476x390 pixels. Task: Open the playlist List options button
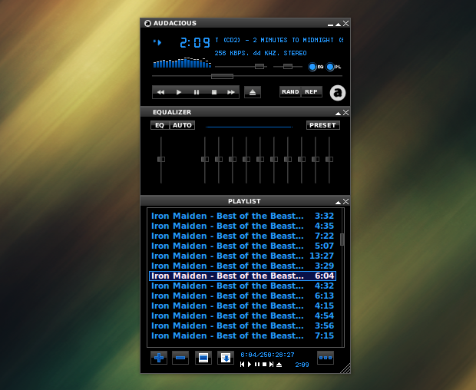[326, 358]
